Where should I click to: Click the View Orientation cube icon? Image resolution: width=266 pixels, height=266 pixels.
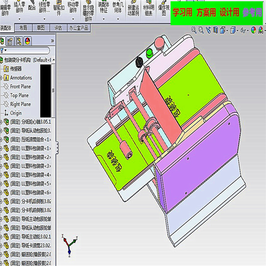pos(223,30)
